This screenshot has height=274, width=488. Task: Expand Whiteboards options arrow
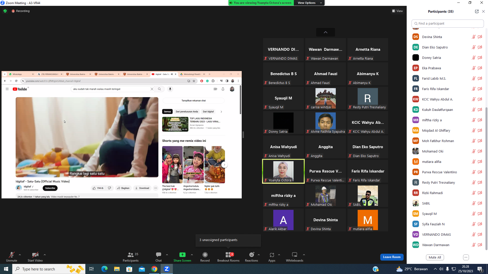click(304, 255)
